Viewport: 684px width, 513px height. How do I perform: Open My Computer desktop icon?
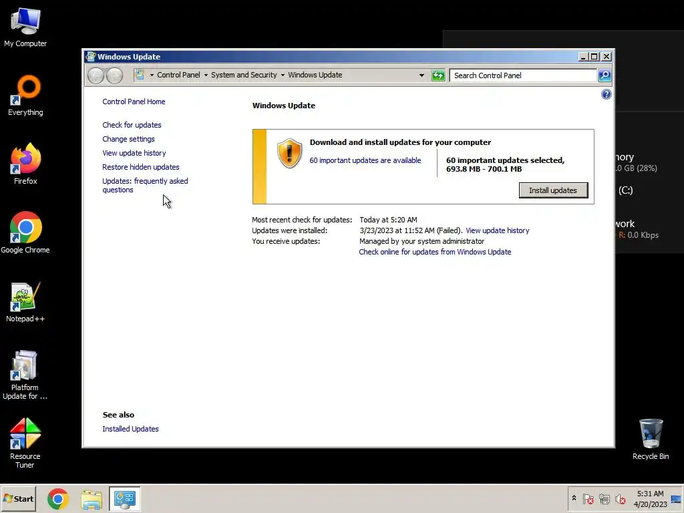[x=25, y=27]
